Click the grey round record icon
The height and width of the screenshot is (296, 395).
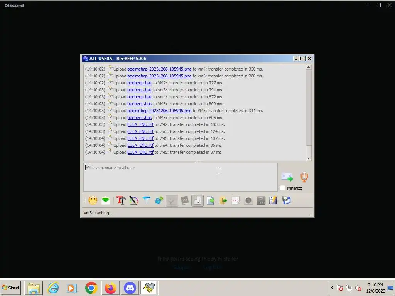pyautogui.click(x=248, y=200)
